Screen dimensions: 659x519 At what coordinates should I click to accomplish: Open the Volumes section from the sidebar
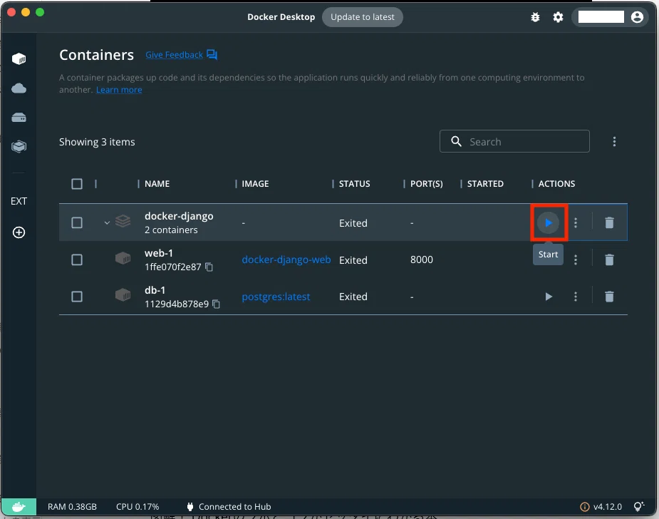pos(18,117)
